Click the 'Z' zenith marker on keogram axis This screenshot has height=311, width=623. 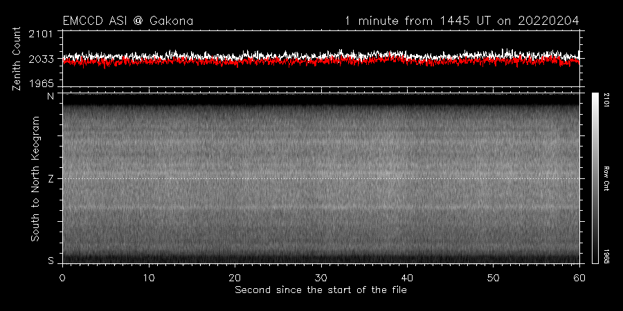click(51, 179)
